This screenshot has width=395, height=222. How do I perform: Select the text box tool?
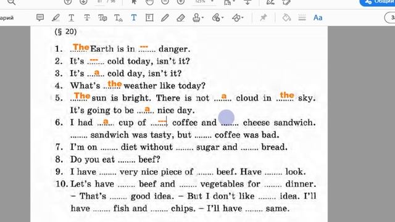pos(149,18)
